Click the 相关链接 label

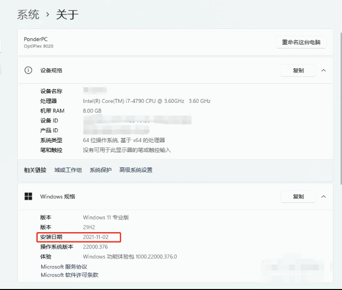35,170
